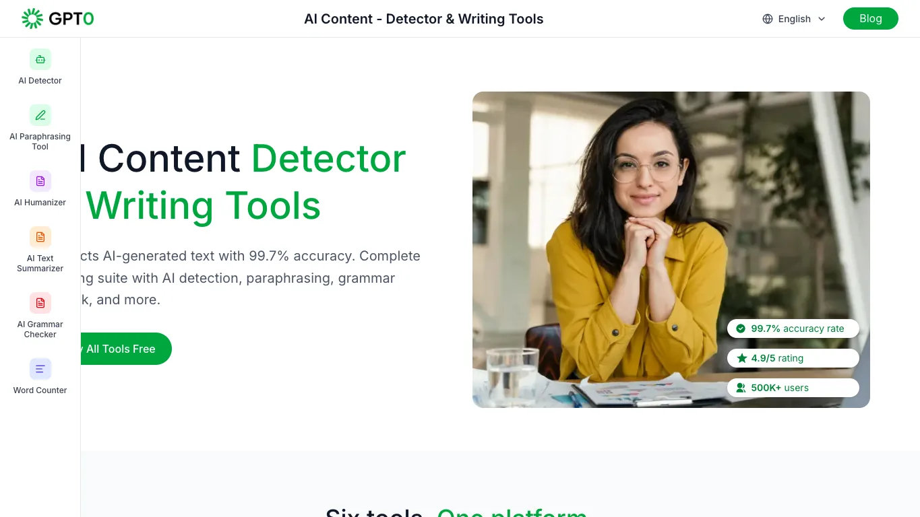The width and height of the screenshot is (920, 517).
Task: Click the GPT0 logo icon
Action: pos(32,19)
